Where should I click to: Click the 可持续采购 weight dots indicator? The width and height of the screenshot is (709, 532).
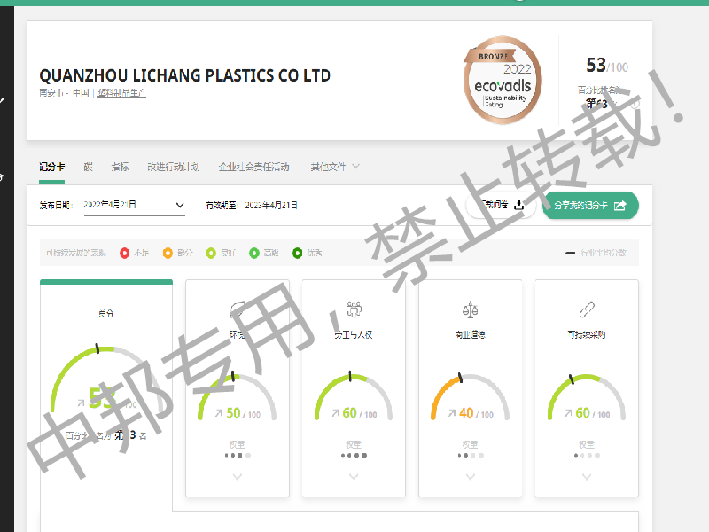(587, 456)
